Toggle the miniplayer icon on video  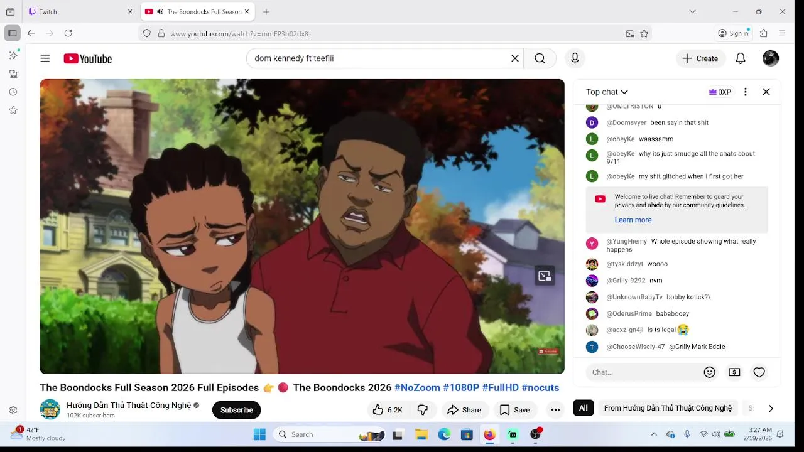[545, 276]
